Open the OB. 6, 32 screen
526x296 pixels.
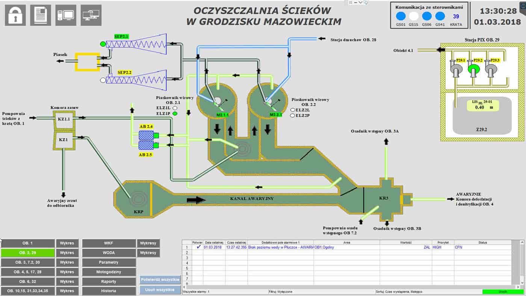pyautogui.click(x=27, y=281)
